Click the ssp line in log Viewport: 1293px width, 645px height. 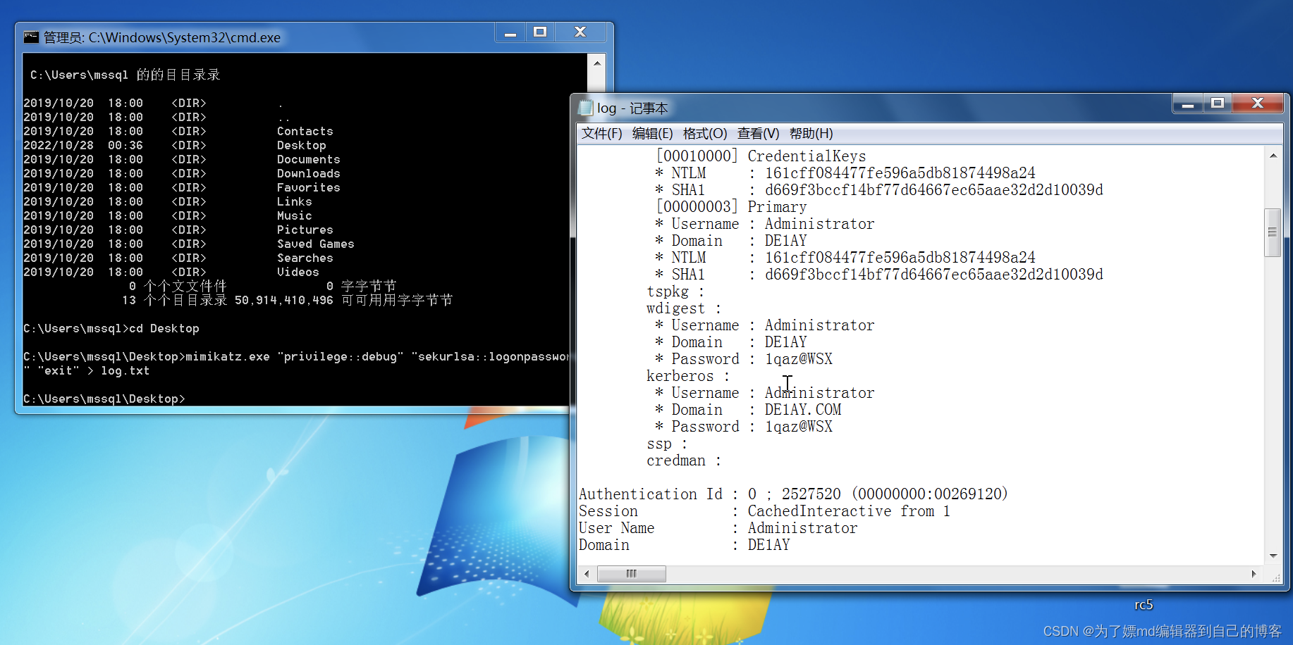667,444
